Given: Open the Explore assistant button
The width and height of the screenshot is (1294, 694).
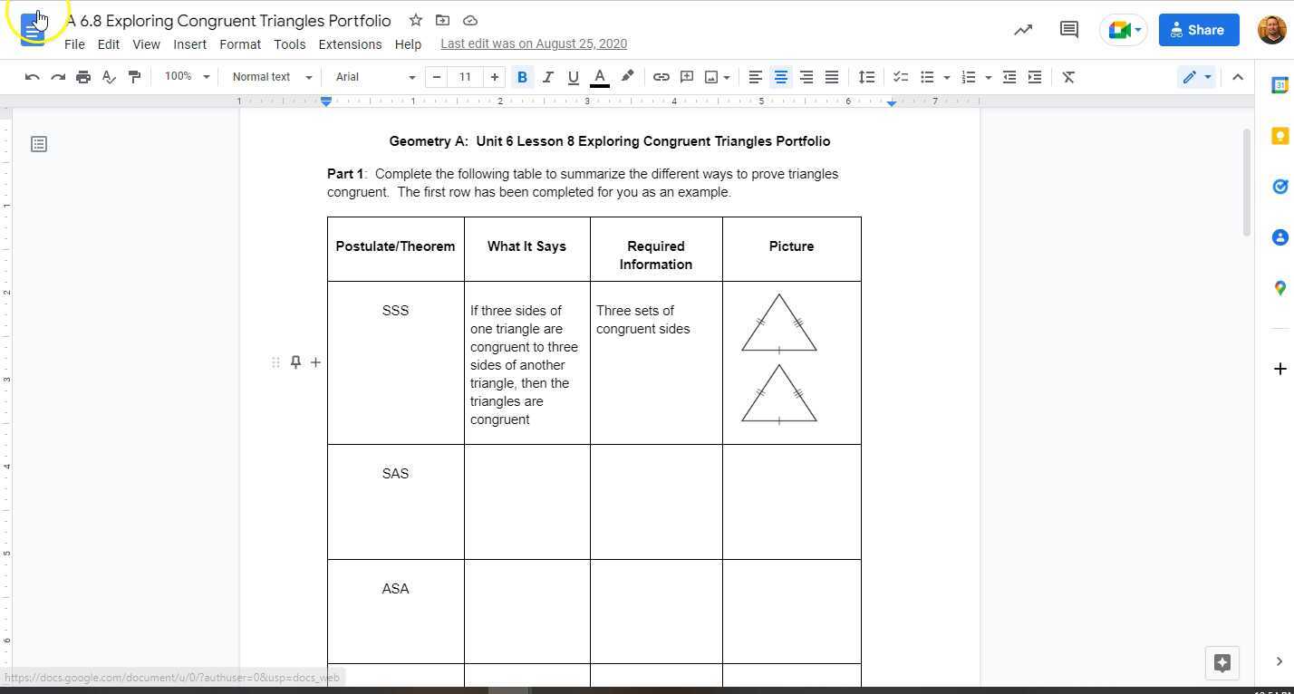Looking at the screenshot, I should pyautogui.click(x=1222, y=662).
